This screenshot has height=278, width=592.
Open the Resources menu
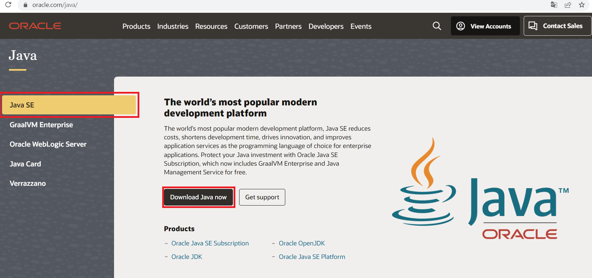click(211, 26)
